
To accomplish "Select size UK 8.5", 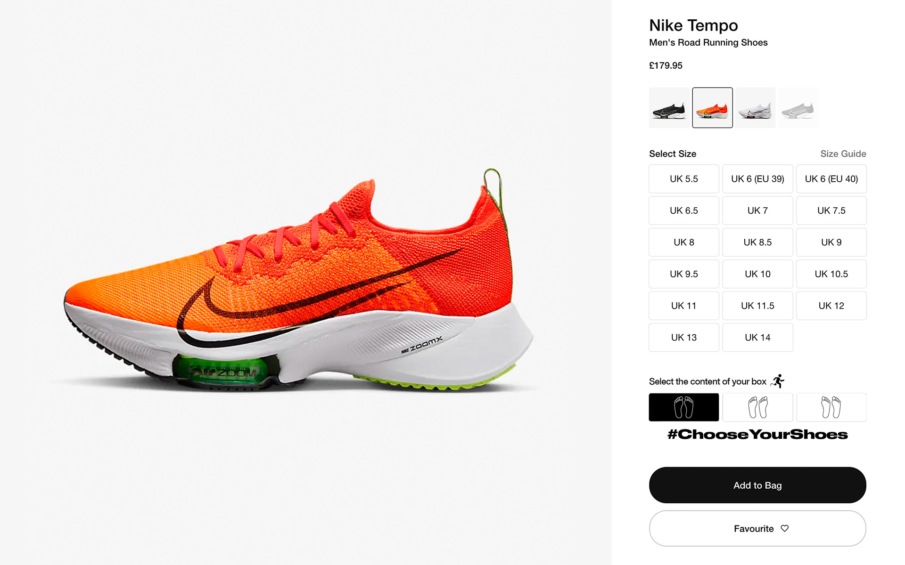I will [x=758, y=242].
